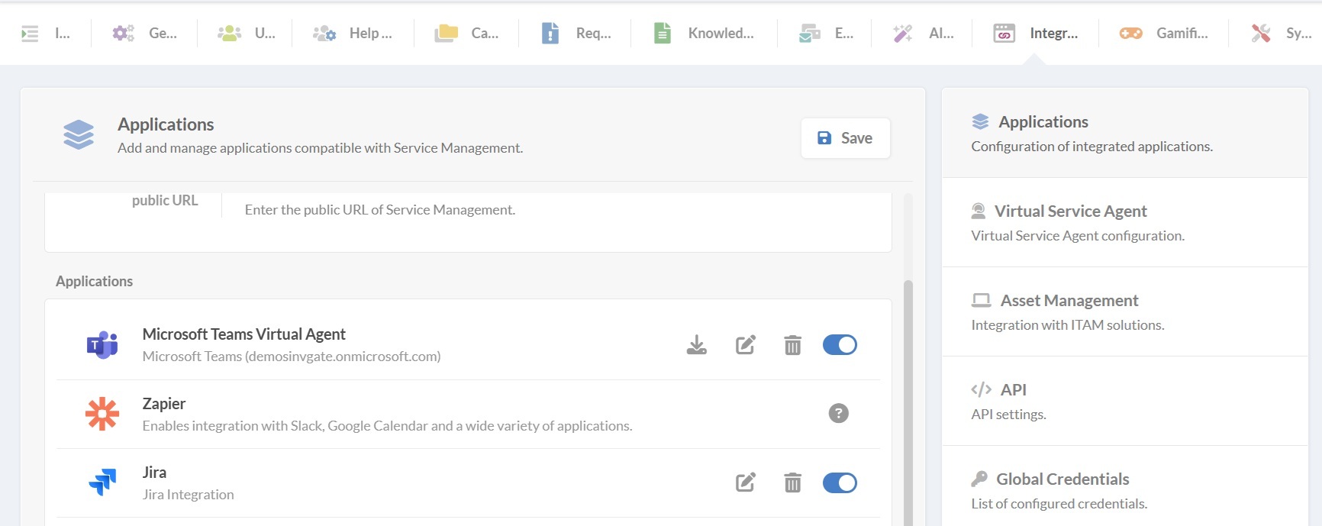This screenshot has height=526, width=1322.
Task: Select the Jira Integration description text
Action: click(x=188, y=495)
